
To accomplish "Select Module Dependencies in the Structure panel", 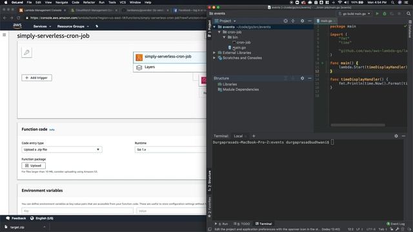I will [238, 90].
